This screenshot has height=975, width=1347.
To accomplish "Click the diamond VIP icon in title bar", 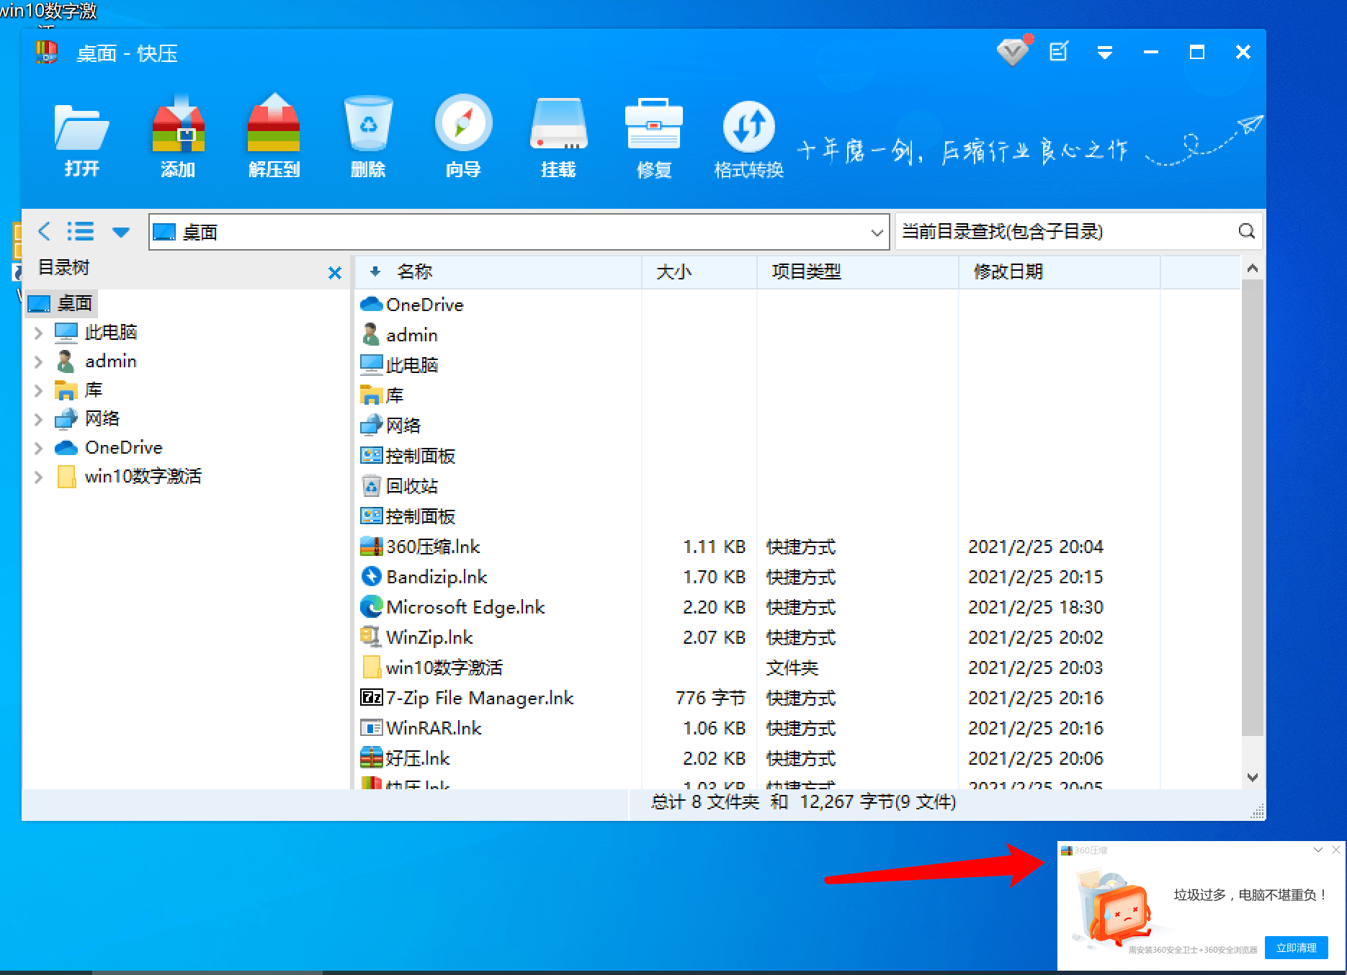I will 1013,51.
